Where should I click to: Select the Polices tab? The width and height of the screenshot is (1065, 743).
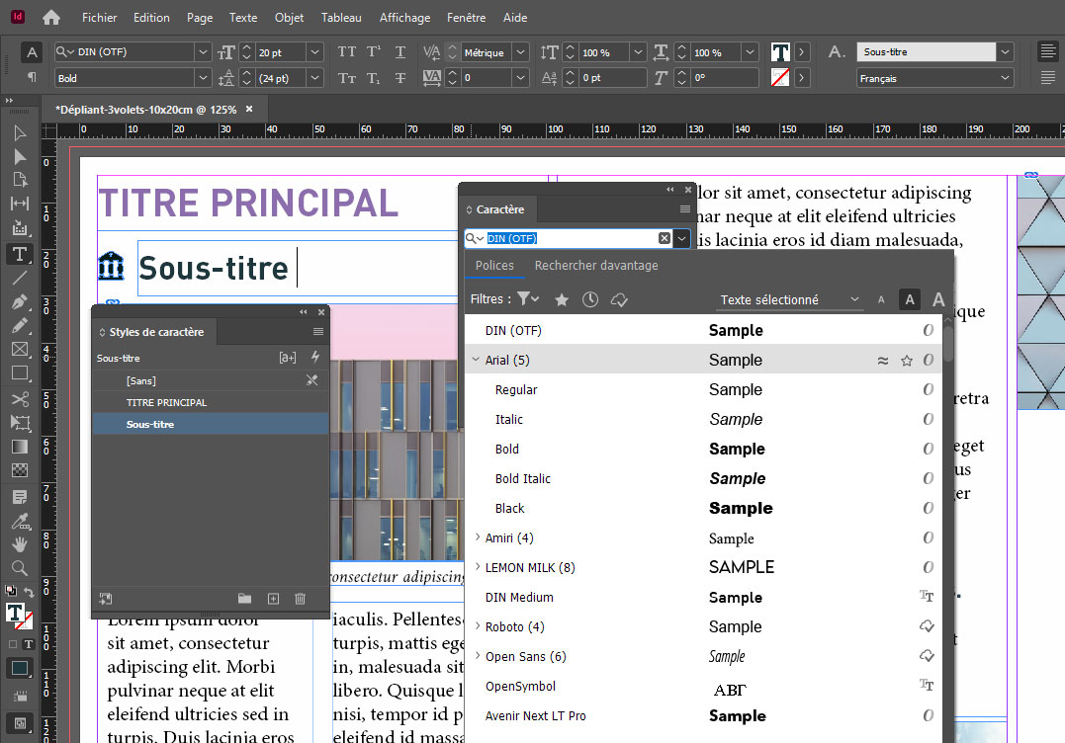[494, 266]
